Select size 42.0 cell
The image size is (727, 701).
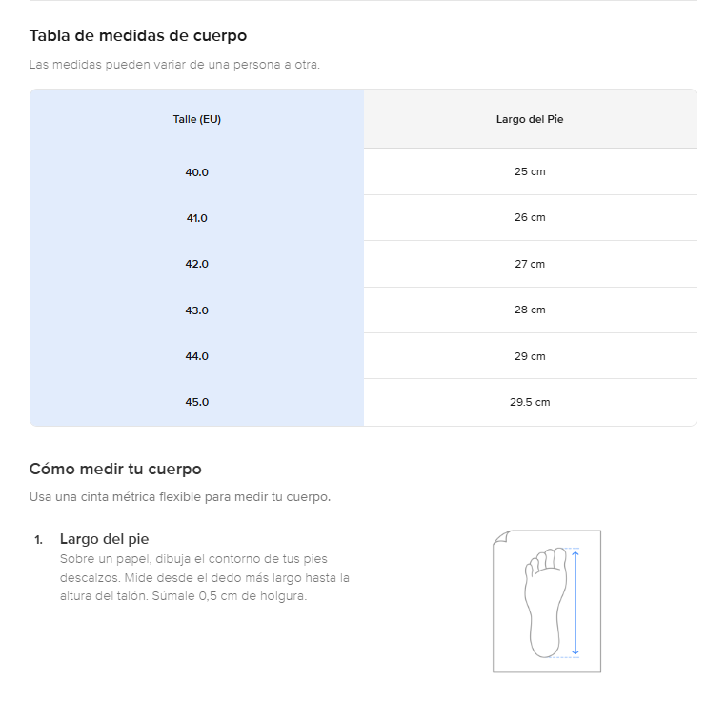click(196, 264)
